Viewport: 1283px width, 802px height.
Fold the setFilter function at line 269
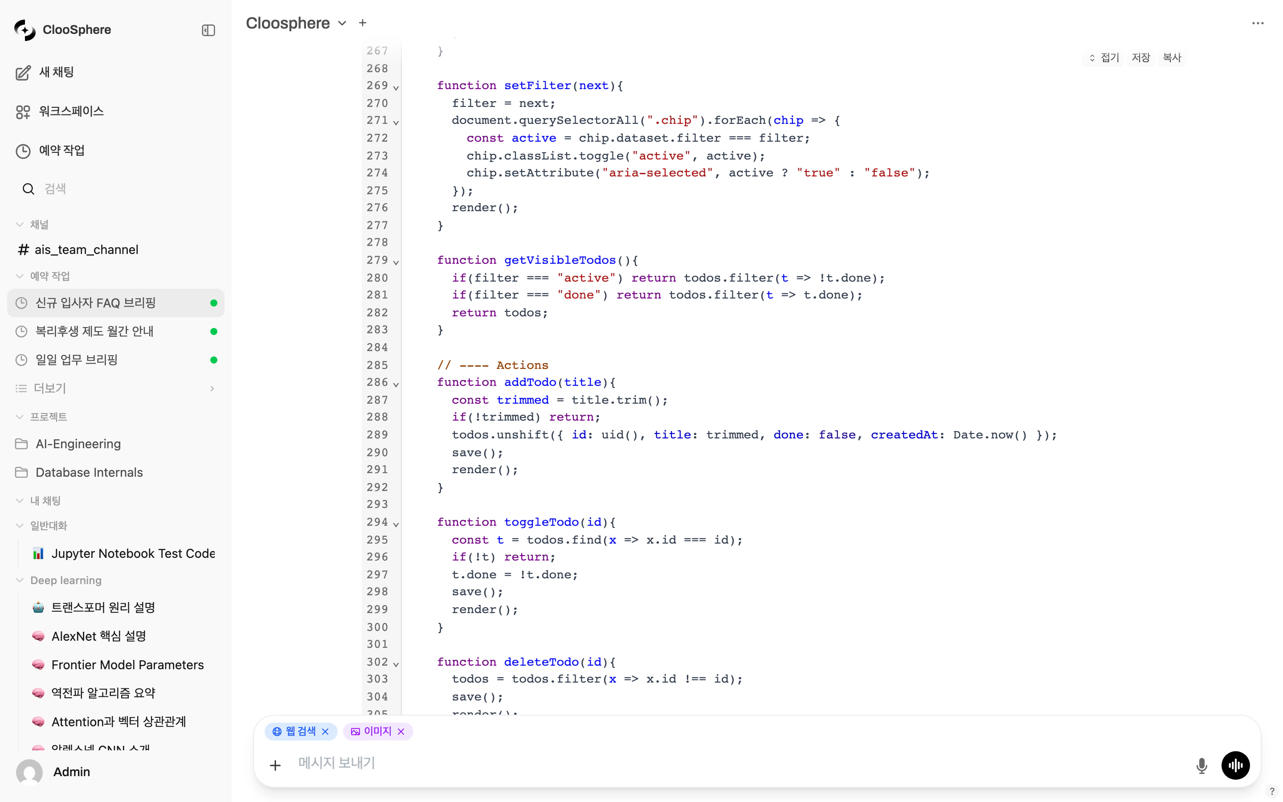[x=396, y=87]
